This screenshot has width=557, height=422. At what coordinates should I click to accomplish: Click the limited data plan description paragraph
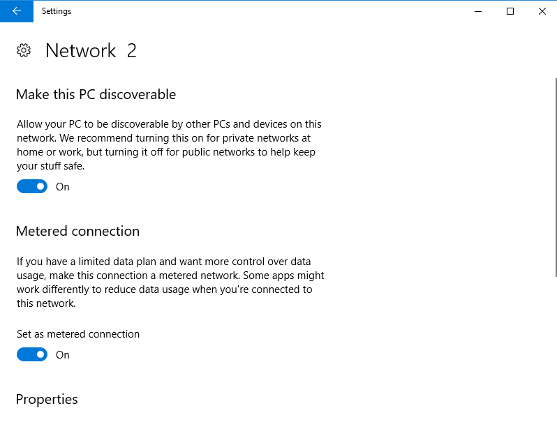tap(170, 282)
